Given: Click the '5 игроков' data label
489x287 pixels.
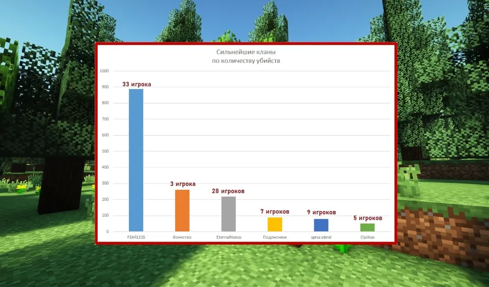Looking at the screenshot, I should pyautogui.click(x=368, y=218).
